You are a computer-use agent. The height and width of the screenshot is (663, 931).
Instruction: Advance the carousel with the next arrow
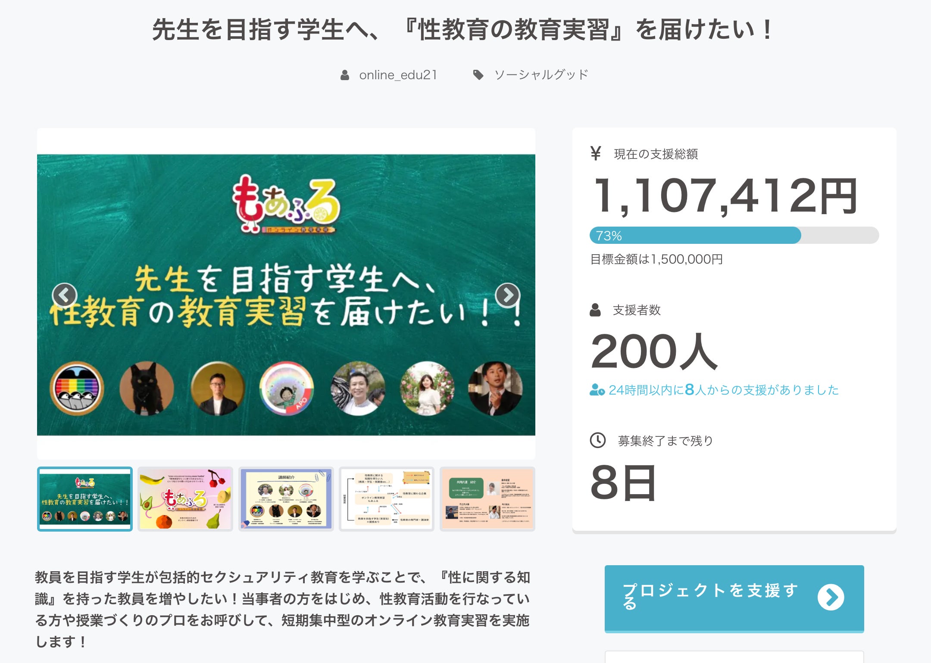508,295
